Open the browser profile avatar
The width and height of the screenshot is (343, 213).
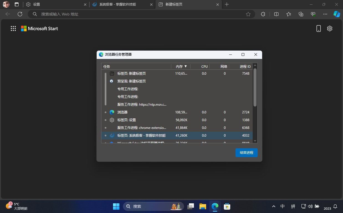pyautogui.click(x=6, y=4)
